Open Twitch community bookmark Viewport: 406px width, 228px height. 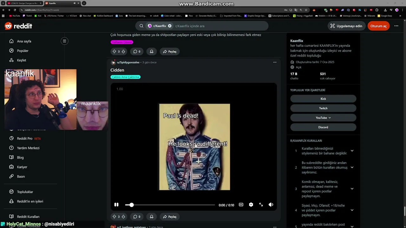(x=323, y=108)
